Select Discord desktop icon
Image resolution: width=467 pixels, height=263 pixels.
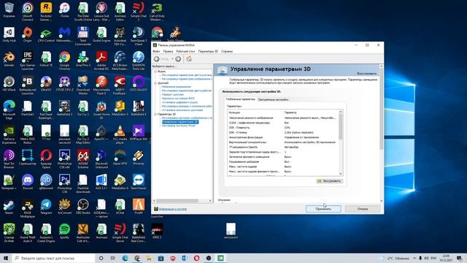pyautogui.click(x=28, y=182)
